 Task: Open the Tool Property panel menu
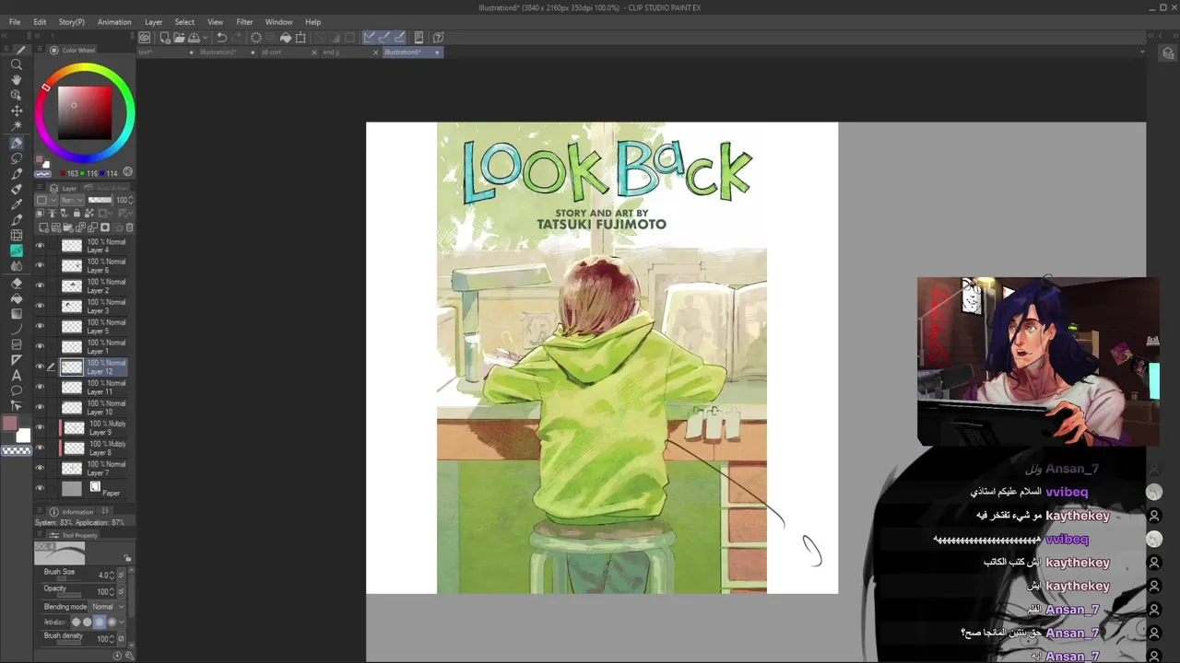39,535
